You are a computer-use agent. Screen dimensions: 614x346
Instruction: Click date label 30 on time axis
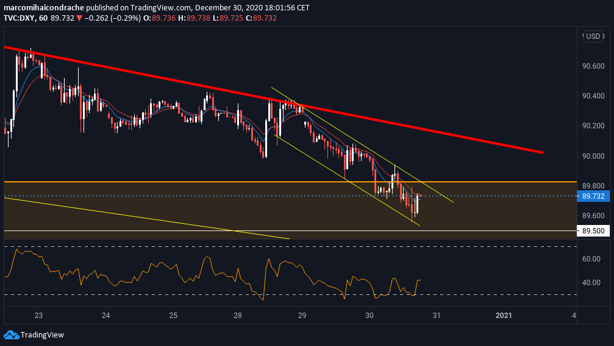pyautogui.click(x=369, y=315)
